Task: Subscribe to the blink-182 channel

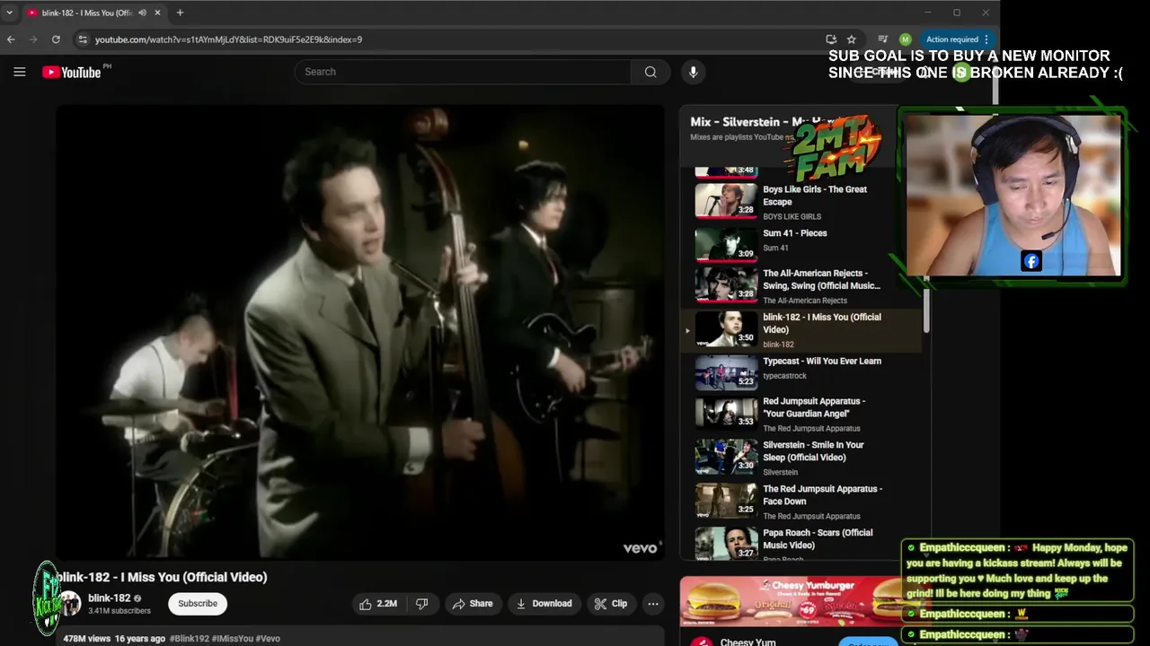Action: point(198,604)
